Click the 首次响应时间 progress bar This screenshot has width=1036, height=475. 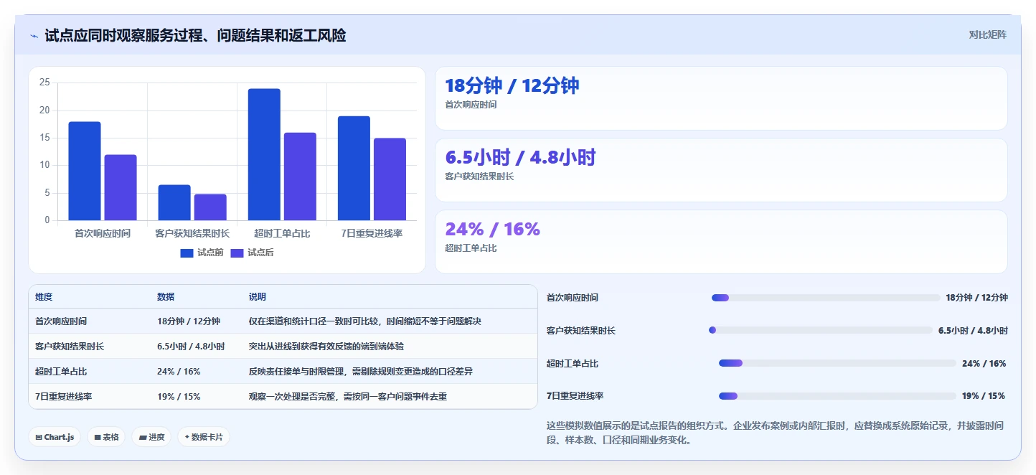click(826, 298)
